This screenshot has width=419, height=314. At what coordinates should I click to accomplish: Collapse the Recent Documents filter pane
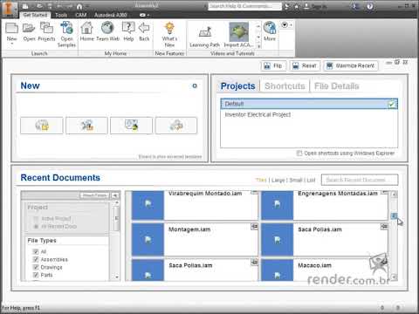pyautogui.click(x=115, y=195)
